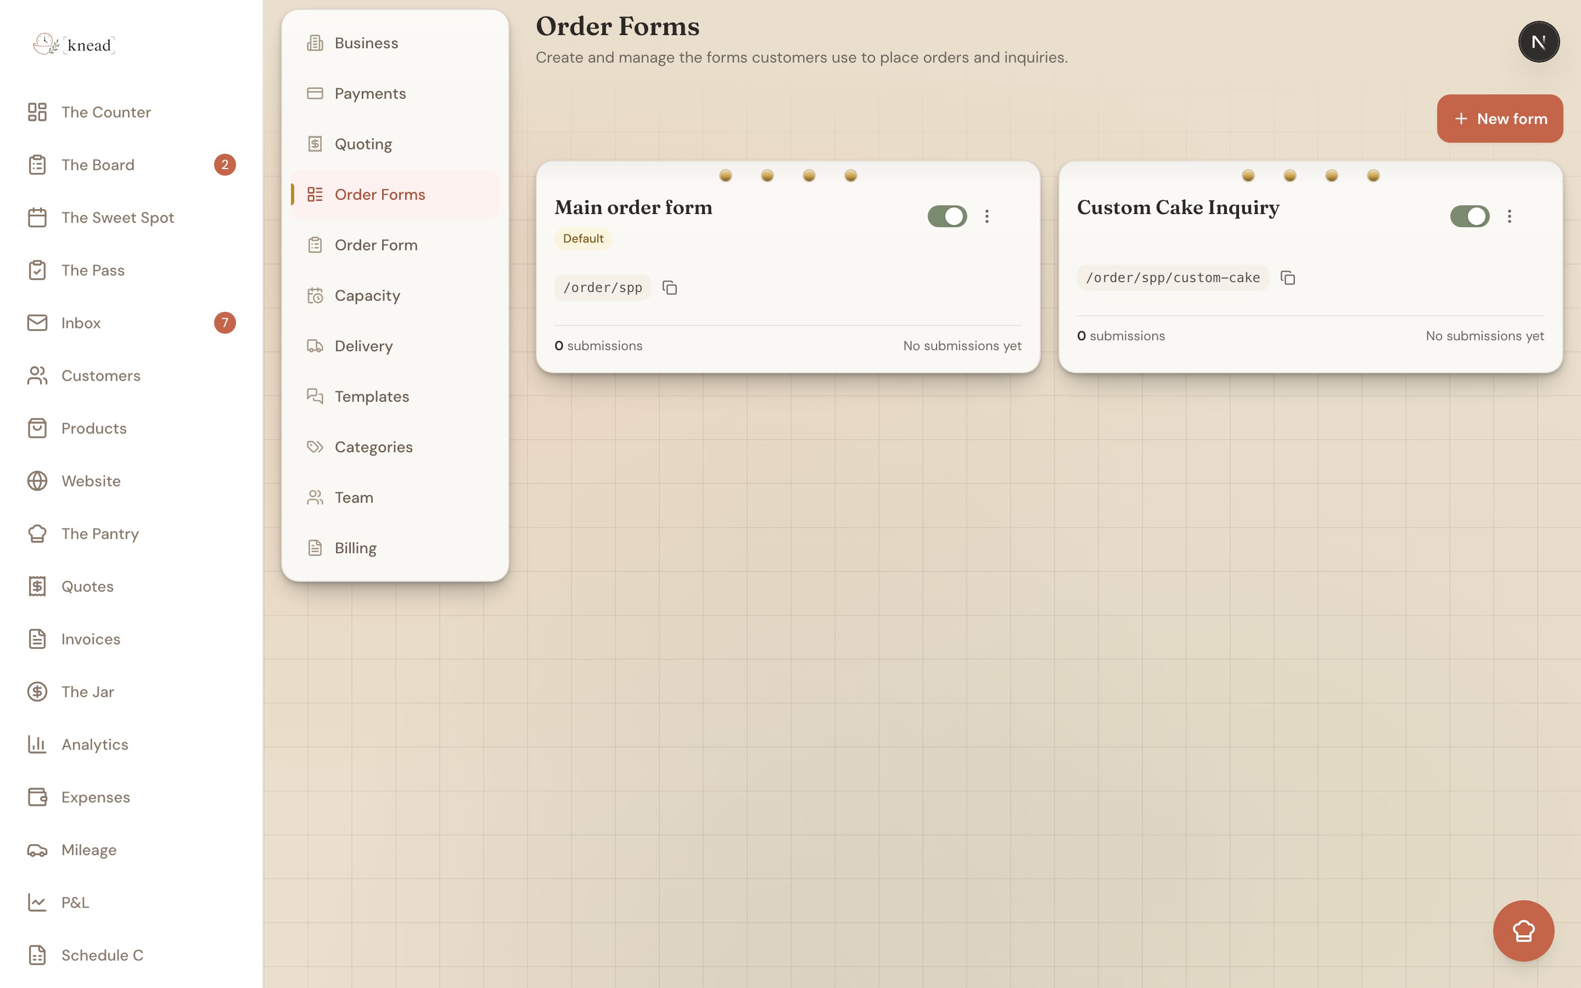
Task: Click the Inbox badge showing 7
Action: pos(225,323)
